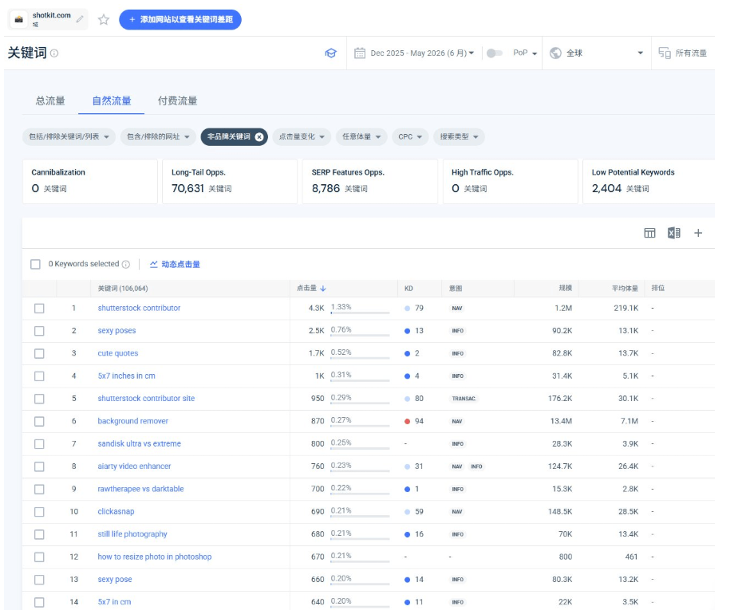Open the High Traffic Opps. card
Viewport: 738px width, 610px height.
[x=510, y=181]
